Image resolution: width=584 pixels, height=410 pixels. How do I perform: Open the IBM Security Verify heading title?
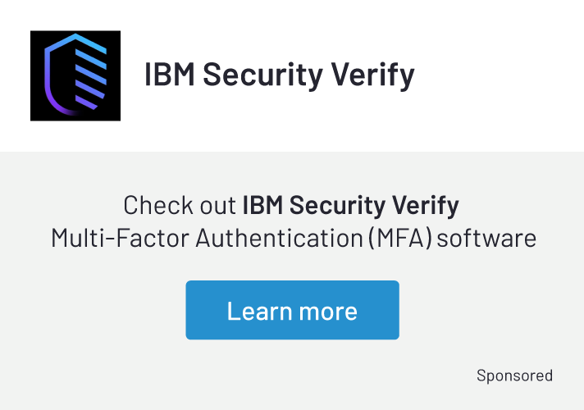279,75
